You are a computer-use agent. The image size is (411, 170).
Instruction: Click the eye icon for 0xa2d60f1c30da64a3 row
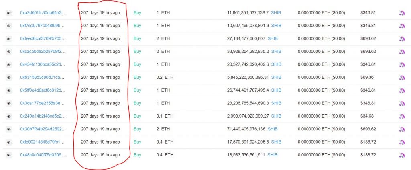[9, 13]
